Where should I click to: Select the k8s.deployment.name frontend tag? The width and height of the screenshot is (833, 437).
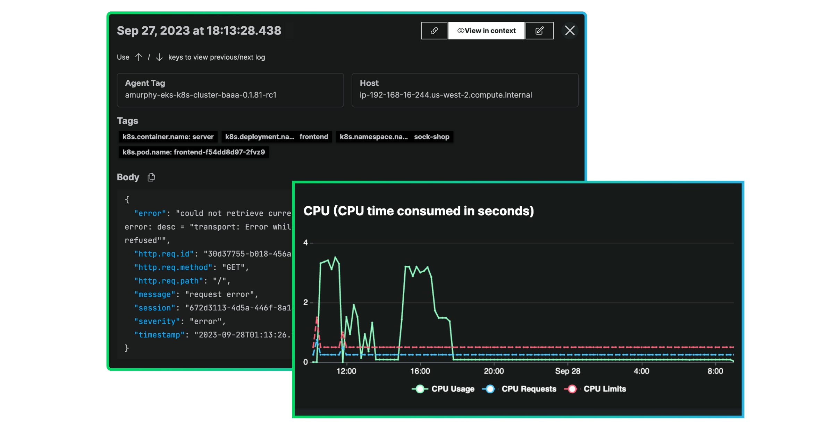(x=276, y=137)
